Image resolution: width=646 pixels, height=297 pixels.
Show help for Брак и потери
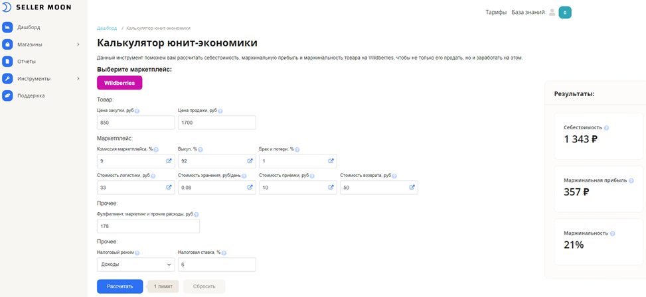pyautogui.click(x=297, y=150)
